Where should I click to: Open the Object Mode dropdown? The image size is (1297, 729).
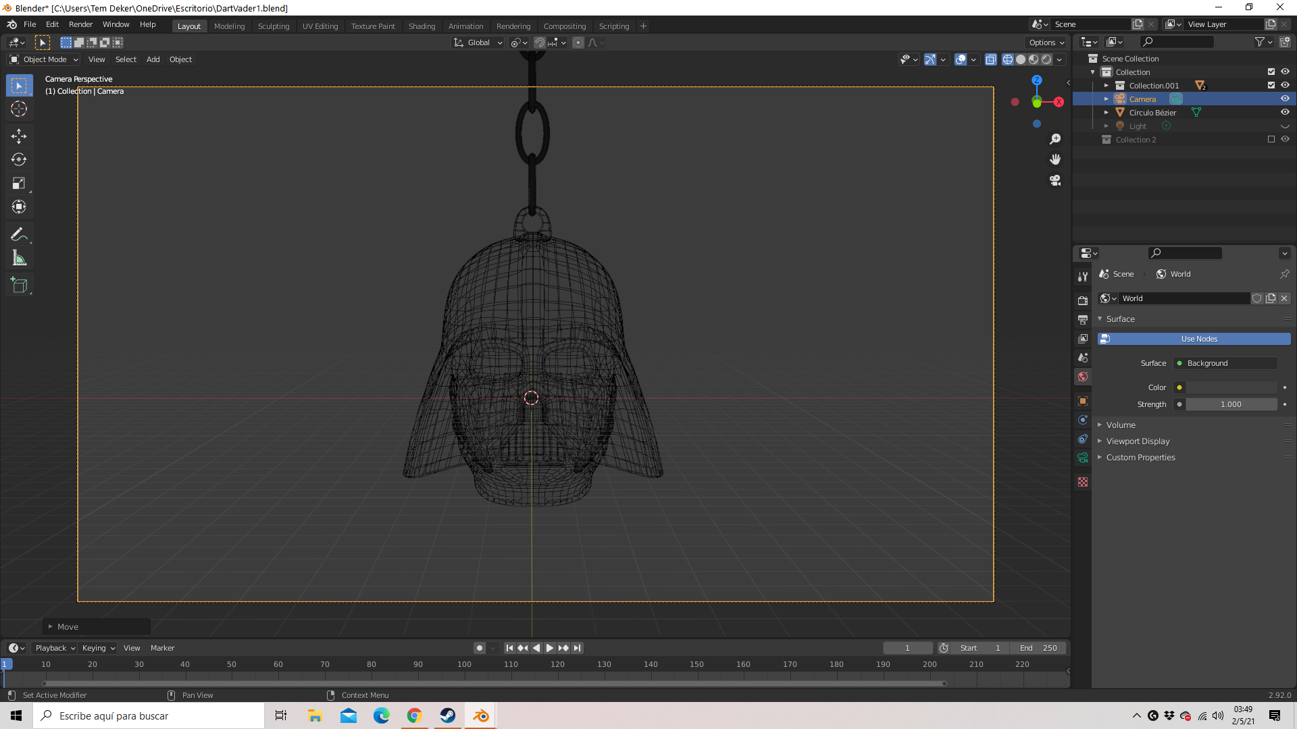tap(45, 59)
